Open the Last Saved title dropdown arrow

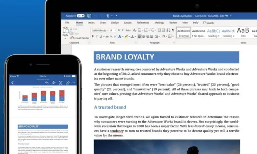click(x=231, y=16)
